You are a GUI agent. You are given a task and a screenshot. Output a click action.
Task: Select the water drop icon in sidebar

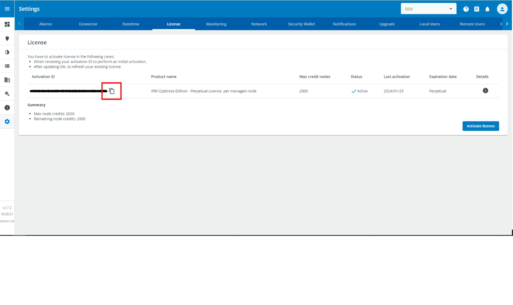pos(7,52)
